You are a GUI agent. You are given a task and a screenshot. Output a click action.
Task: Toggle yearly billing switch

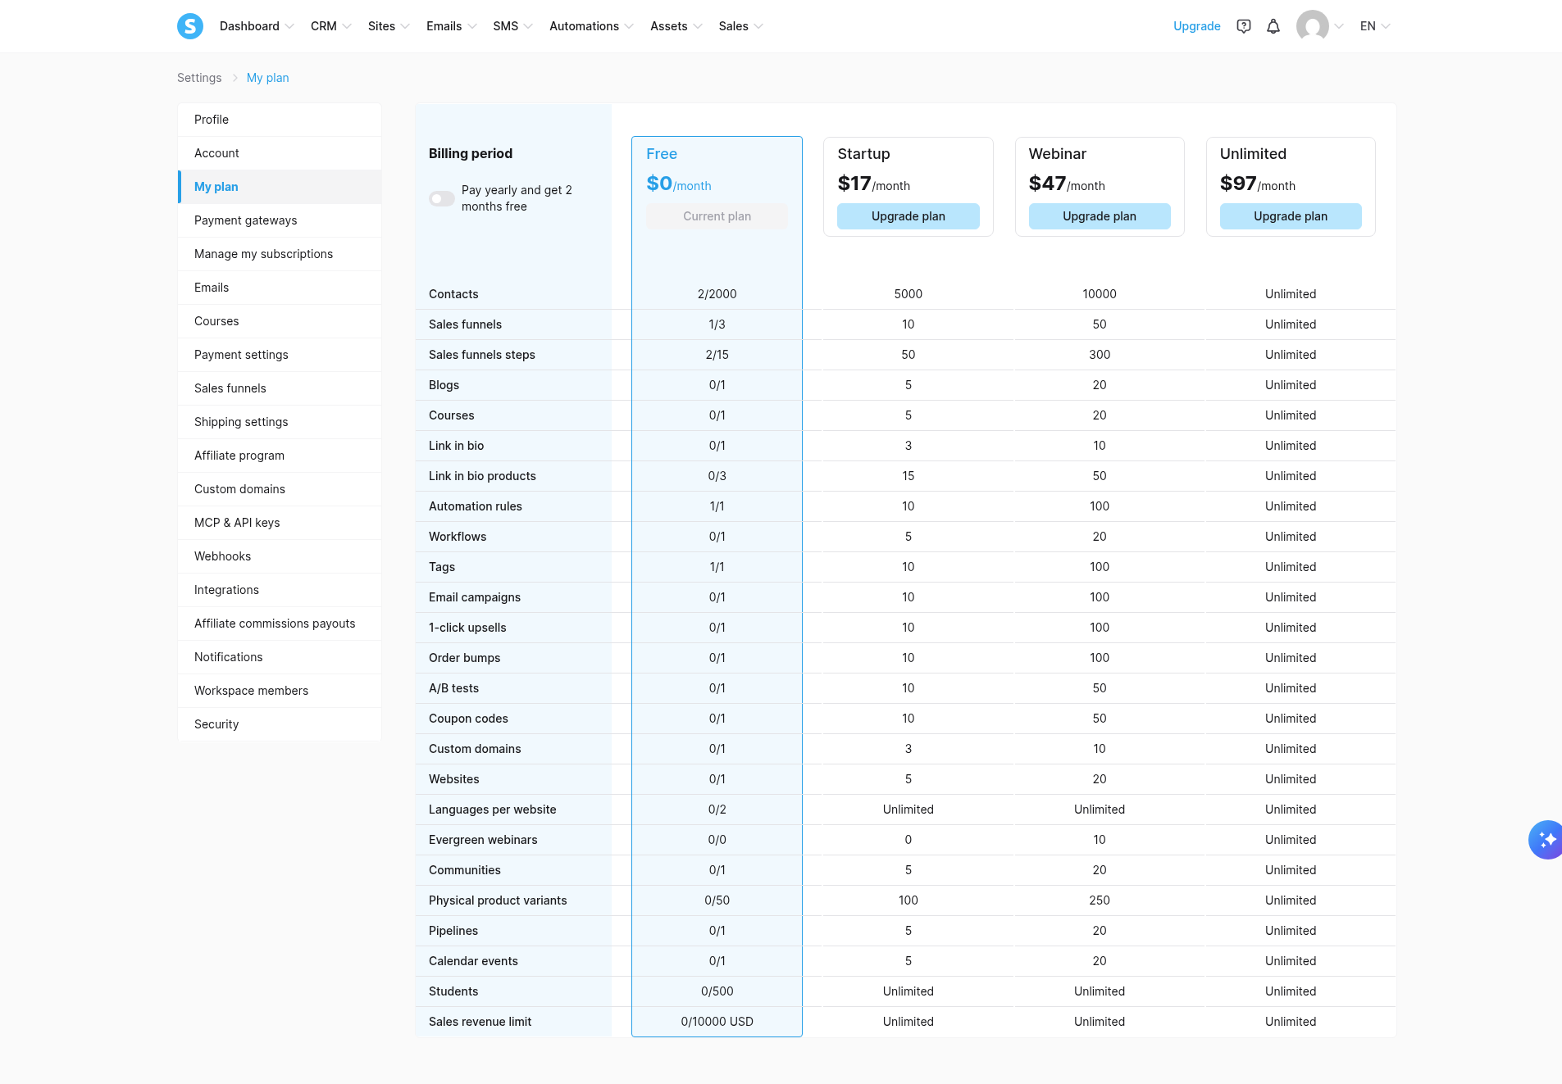pyautogui.click(x=442, y=199)
